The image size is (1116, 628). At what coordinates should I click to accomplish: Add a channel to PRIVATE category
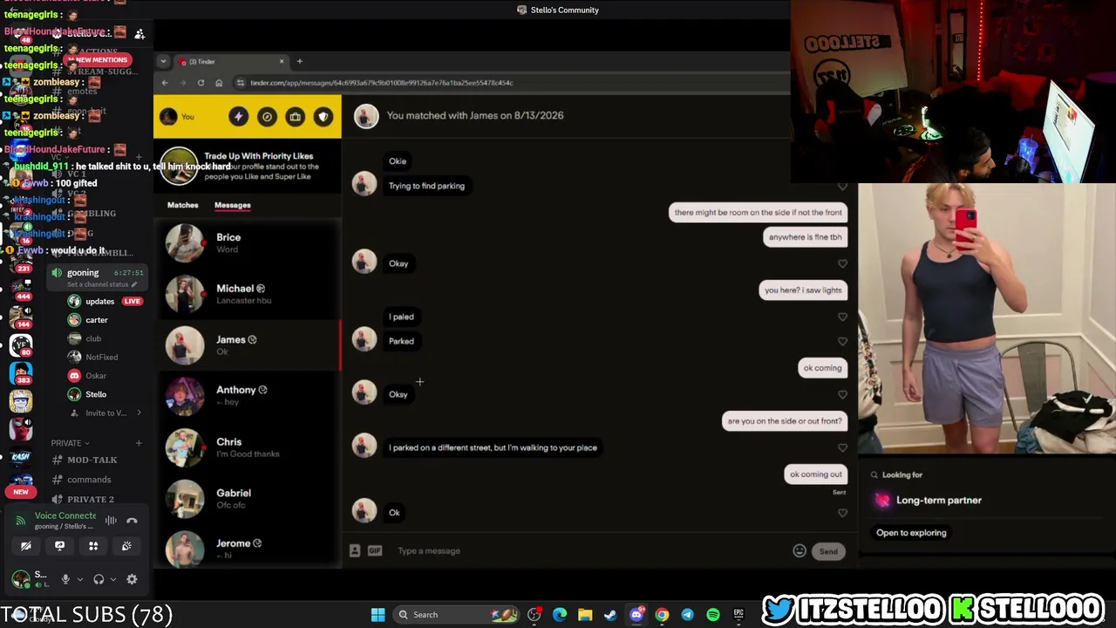tap(139, 443)
